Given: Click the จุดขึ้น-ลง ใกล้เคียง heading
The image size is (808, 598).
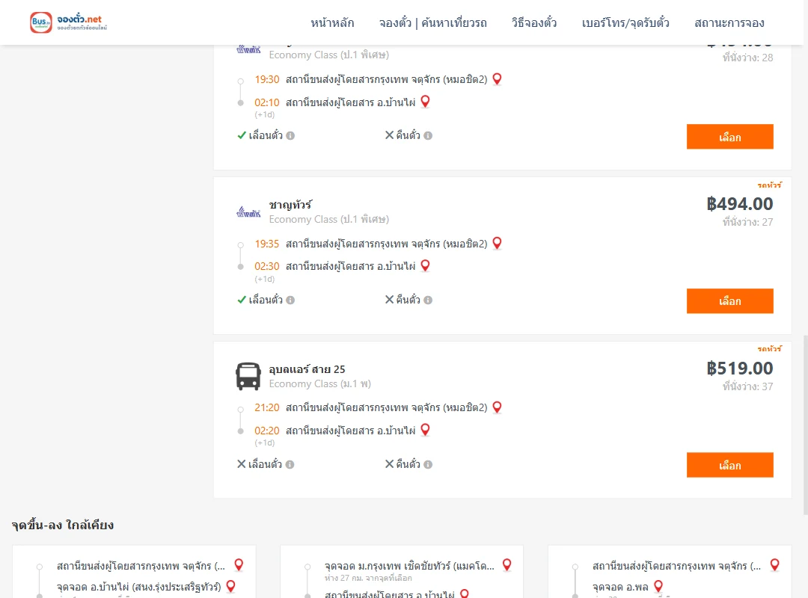Looking at the screenshot, I should (x=63, y=525).
